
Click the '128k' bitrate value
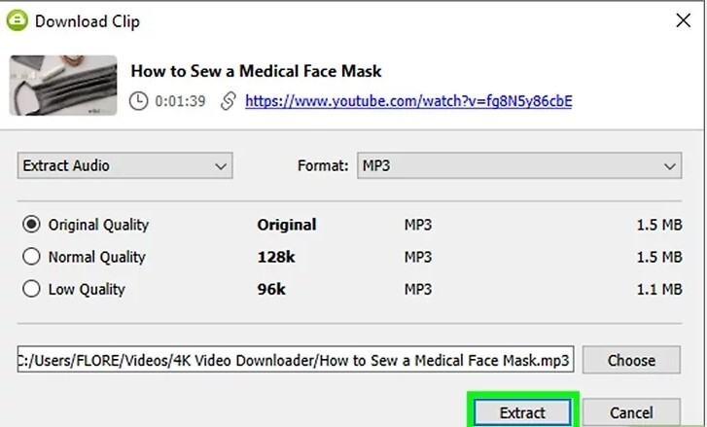[276, 257]
